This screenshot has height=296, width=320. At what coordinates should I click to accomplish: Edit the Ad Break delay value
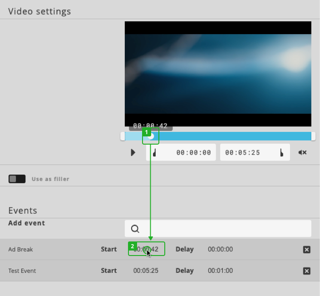click(x=220, y=249)
